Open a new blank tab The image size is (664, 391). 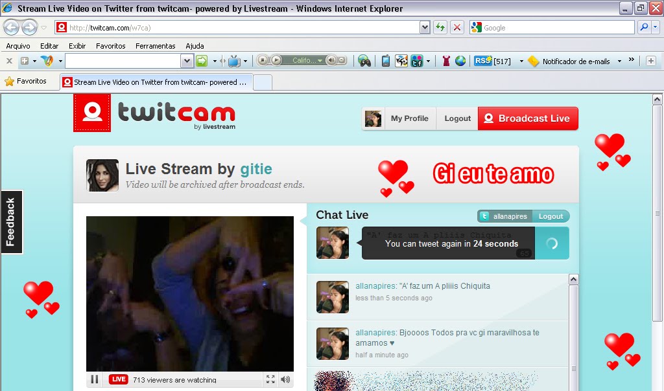coord(263,82)
